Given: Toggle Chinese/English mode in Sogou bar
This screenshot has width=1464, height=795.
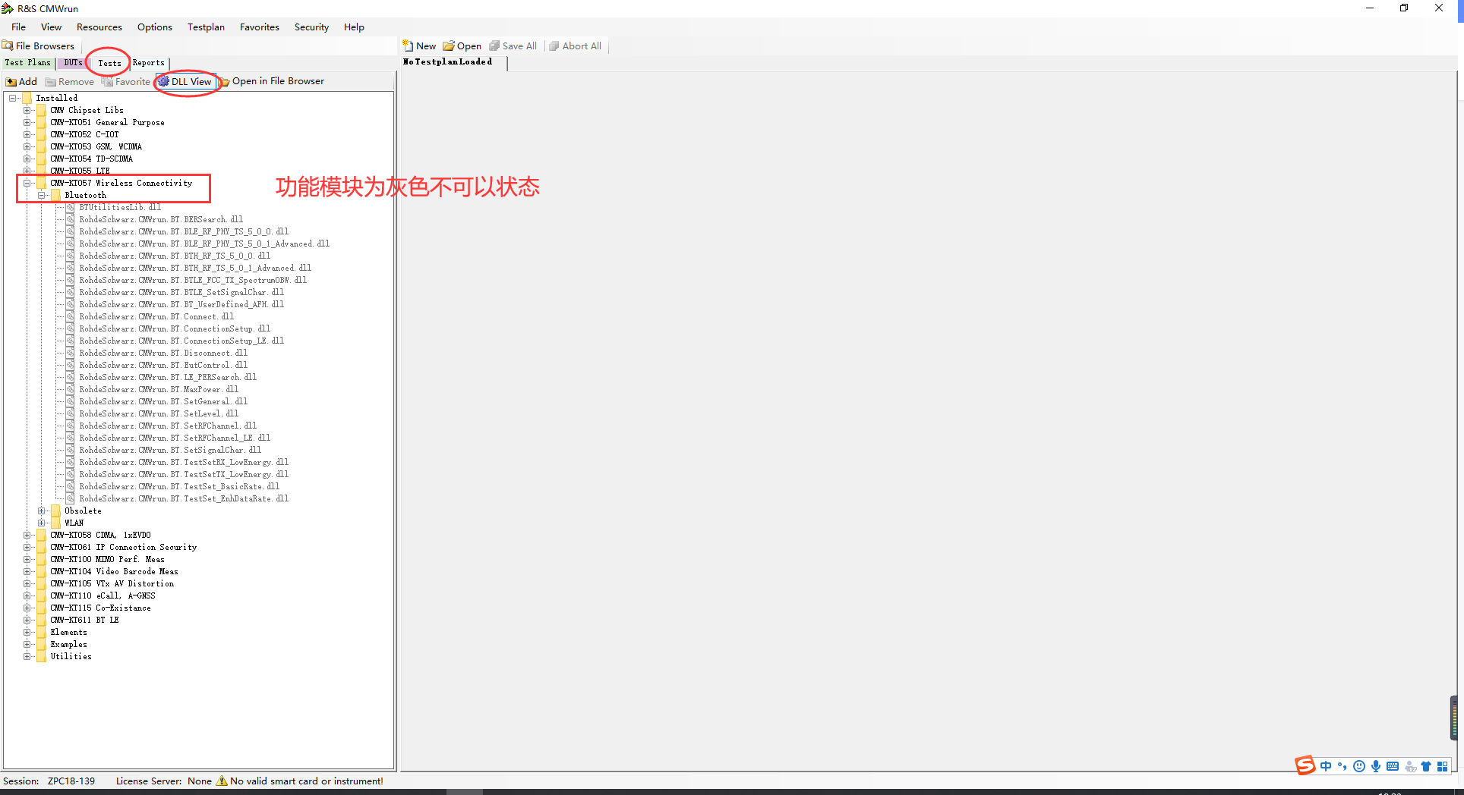Looking at the screenshot, I should [x=1326, y=766].
